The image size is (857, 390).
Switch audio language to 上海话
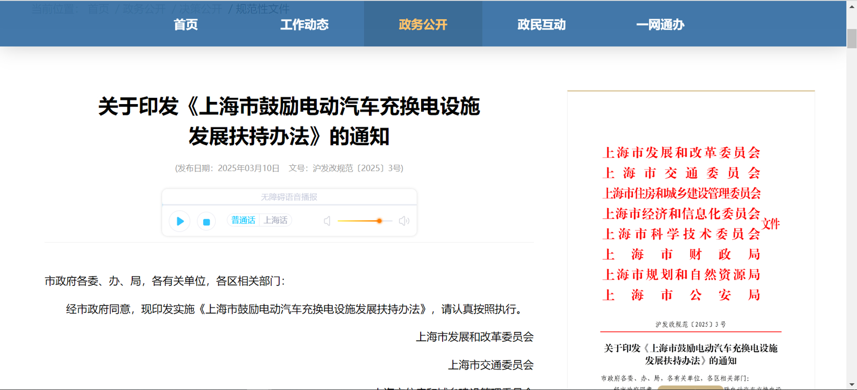[275, 221]
